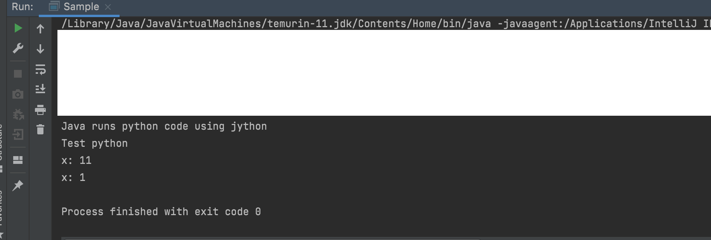Click the Exit icon in the run toolbar

(x=18, y=135)
